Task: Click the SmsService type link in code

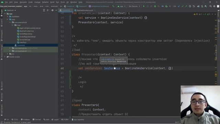Action: pos(112,68)
